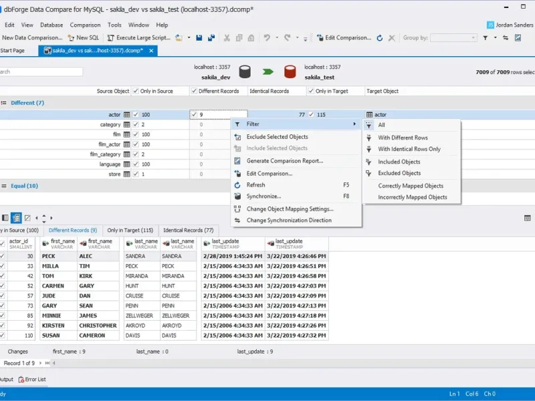Switch to the Only in Target (115) tab
The image size is (535, 401).
(x=130, y=231)
